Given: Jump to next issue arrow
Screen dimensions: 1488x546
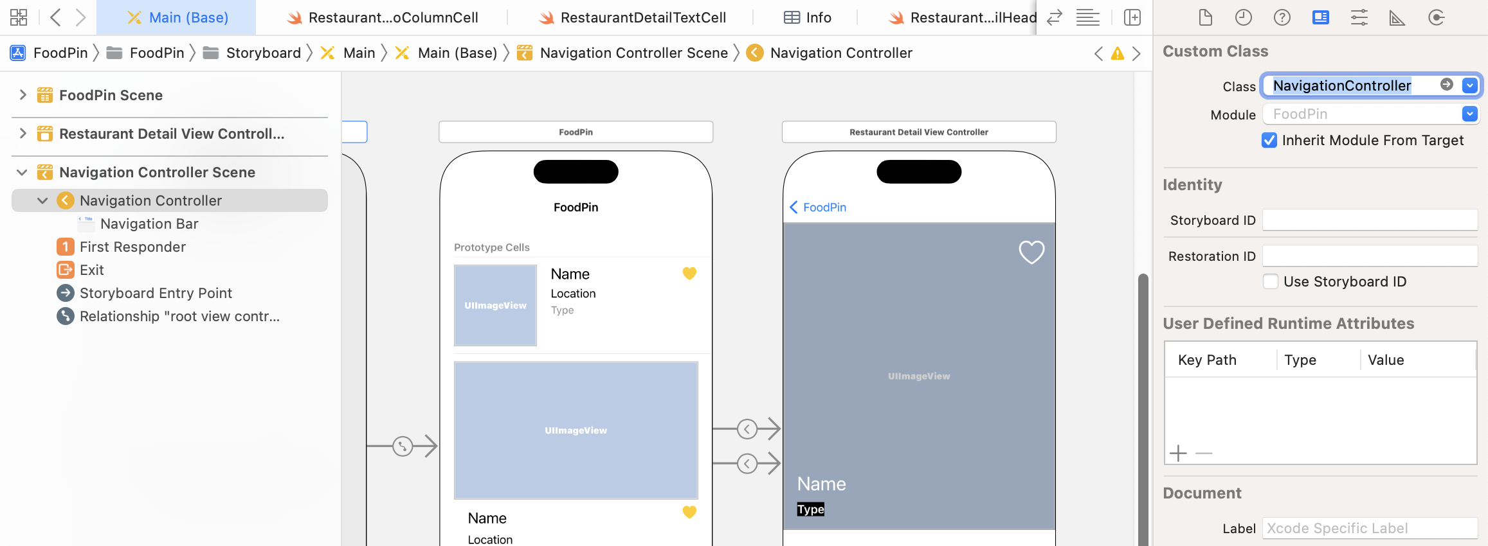Looking at the screenshot, I should pyautogui.click(x=1136, y=53).
